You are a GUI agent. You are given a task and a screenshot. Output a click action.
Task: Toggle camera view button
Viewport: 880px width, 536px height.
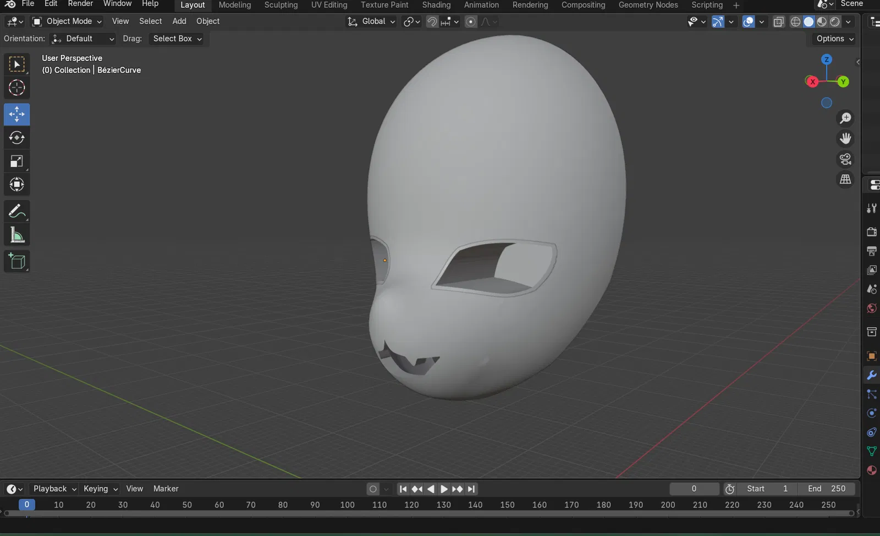point(845,159)
